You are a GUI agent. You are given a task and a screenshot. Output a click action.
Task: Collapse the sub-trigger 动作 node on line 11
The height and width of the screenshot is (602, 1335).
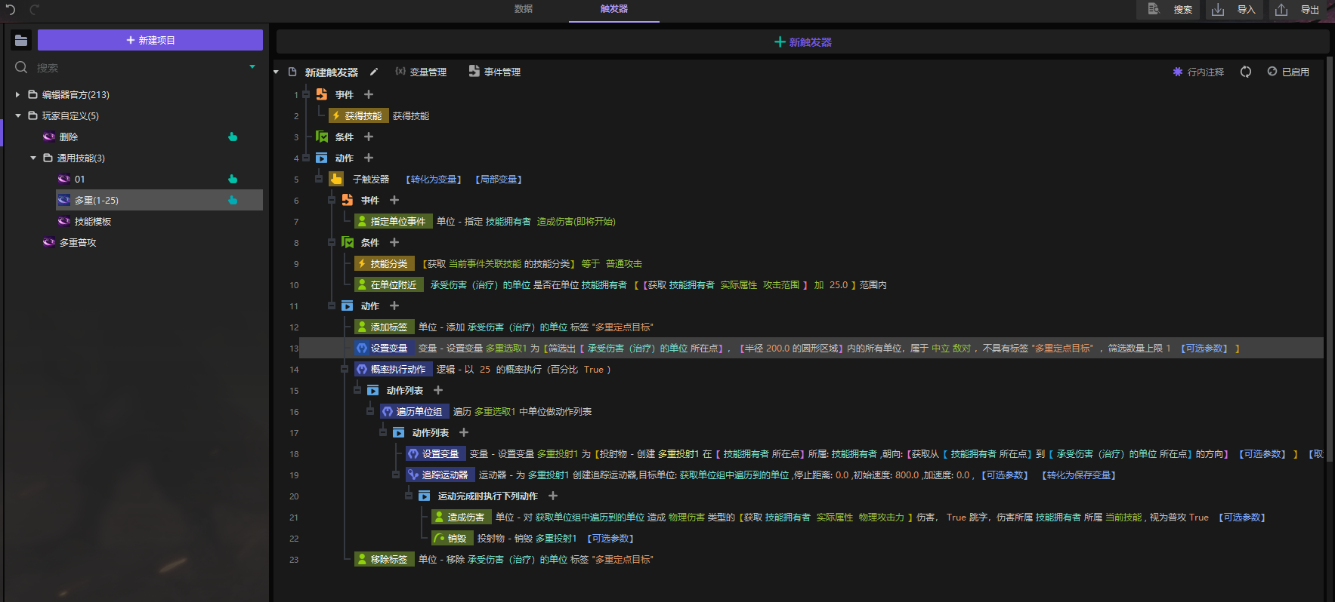(332, 306)
